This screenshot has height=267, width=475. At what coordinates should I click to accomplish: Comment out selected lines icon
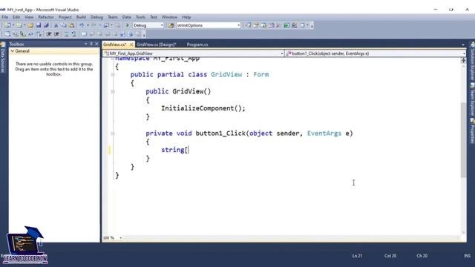pyautogui.click(x=66, y=34)
